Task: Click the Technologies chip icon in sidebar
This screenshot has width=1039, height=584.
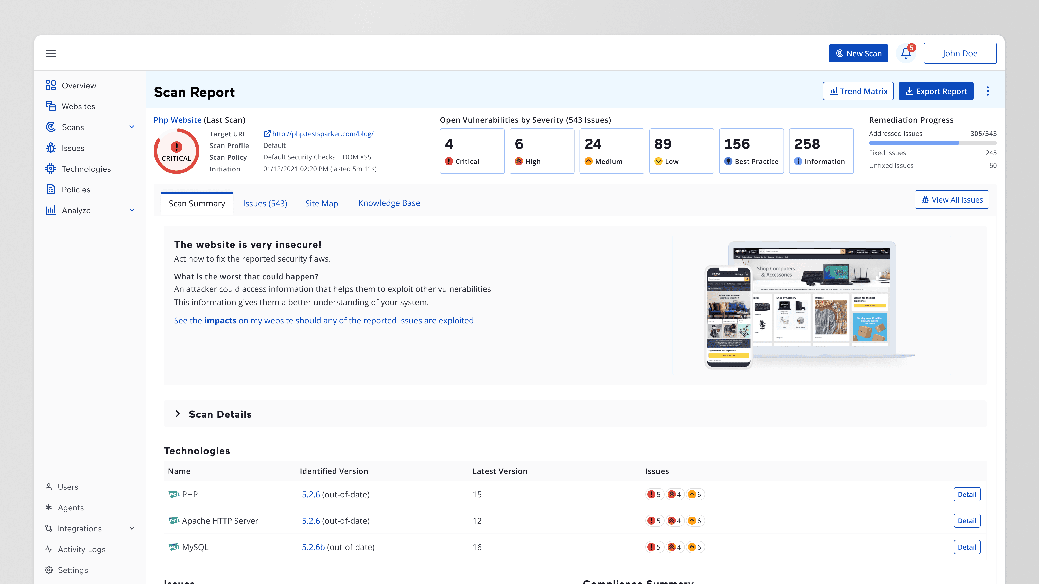Action: click(50, 169)
